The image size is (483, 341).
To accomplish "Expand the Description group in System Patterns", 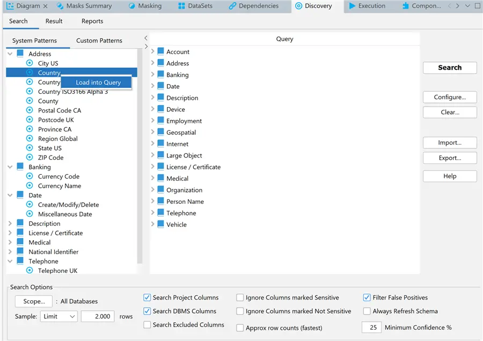I will pos(10,224).
